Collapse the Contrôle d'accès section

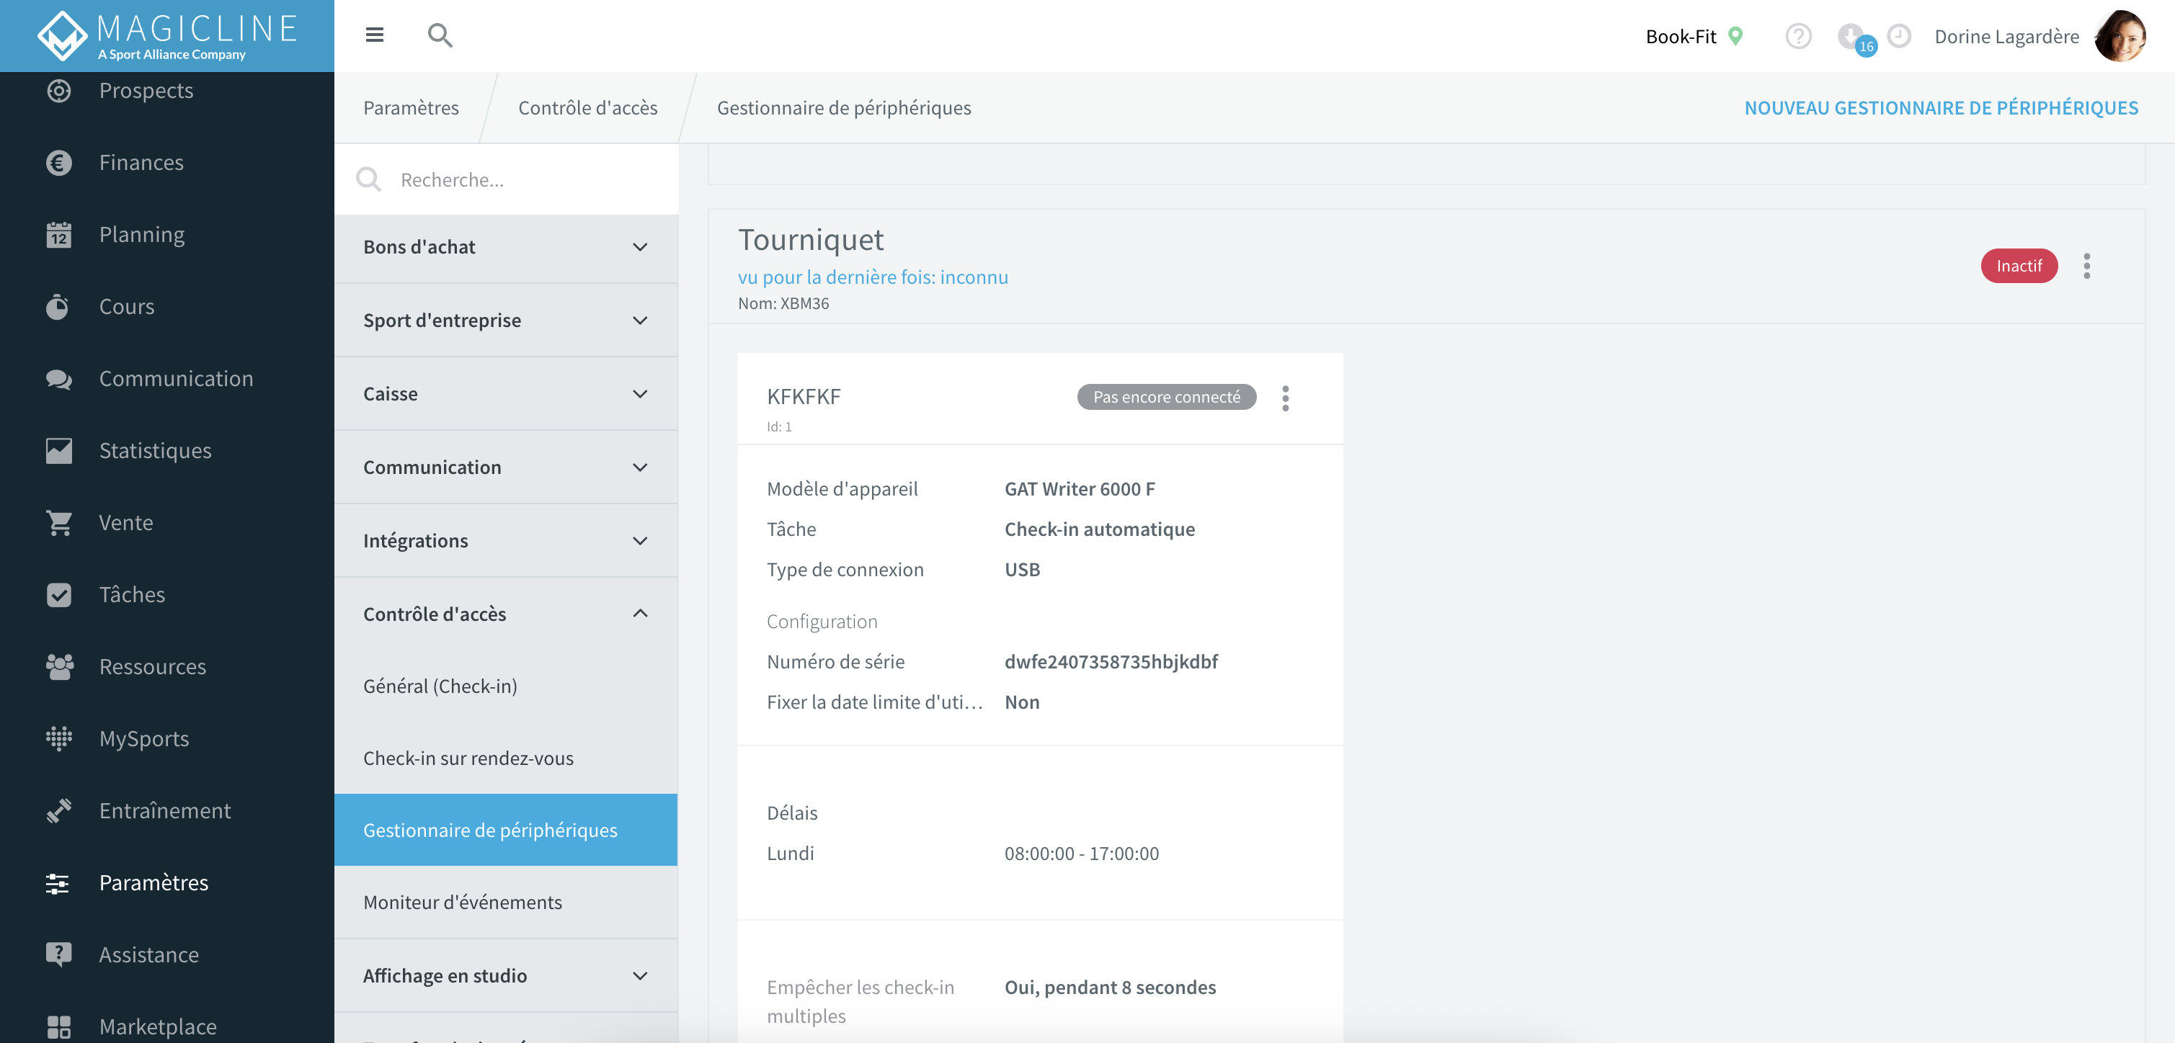click(506, 614)
